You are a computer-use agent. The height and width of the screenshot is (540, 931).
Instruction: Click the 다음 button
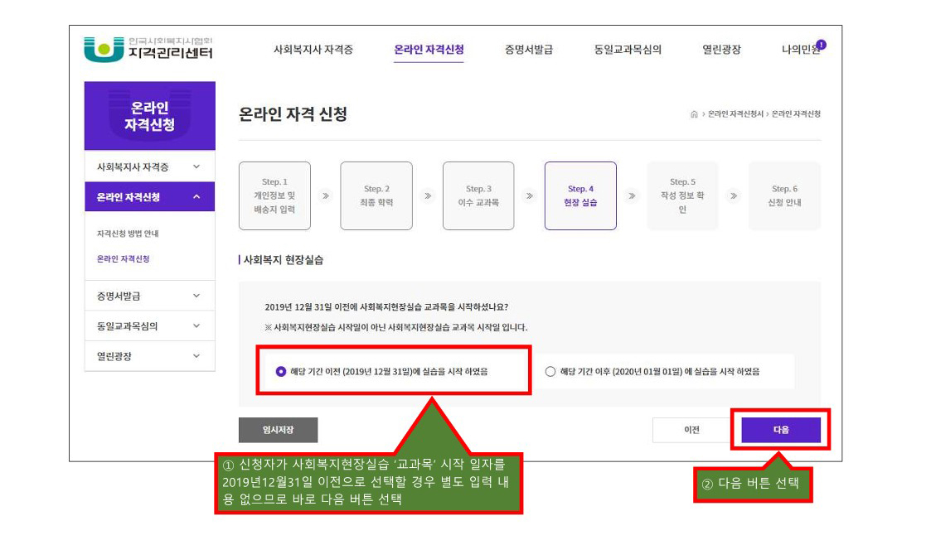pyautogui.click(x=781, y=430)
